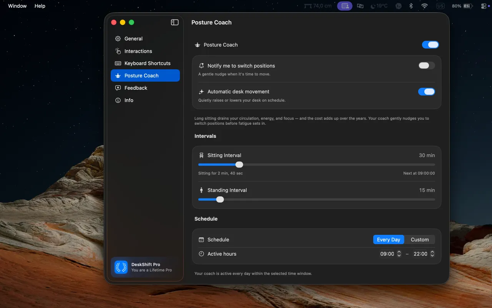Open the Interactions section
This screenshot has height=308, width=492.
pos(145,51)
